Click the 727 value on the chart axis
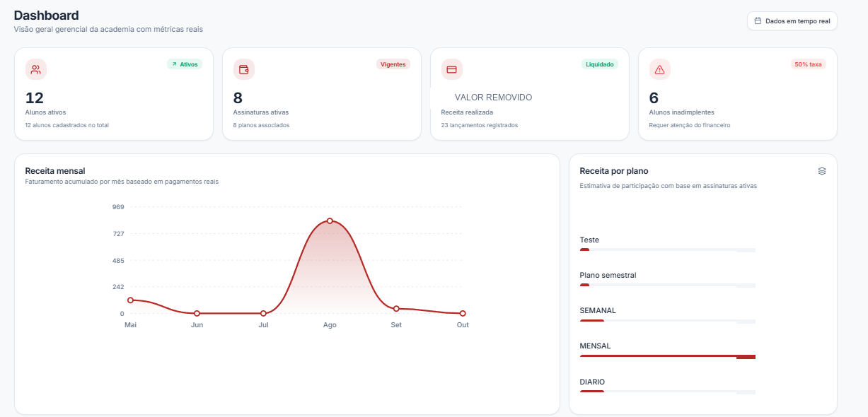 click(118, 234)
